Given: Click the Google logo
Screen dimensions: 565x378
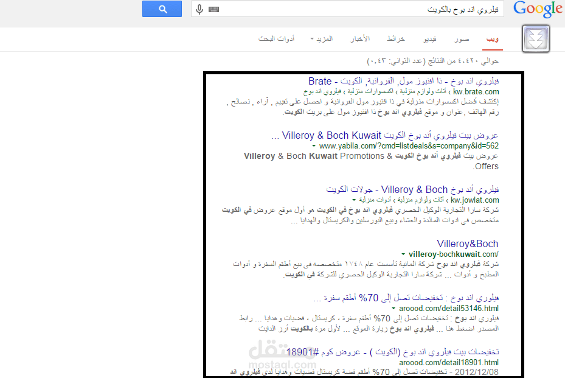Looking at the screenshot, I should 538,9.
